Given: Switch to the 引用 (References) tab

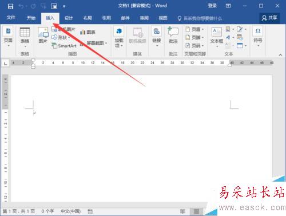Looking at the screenshot, I should [106, 18].
